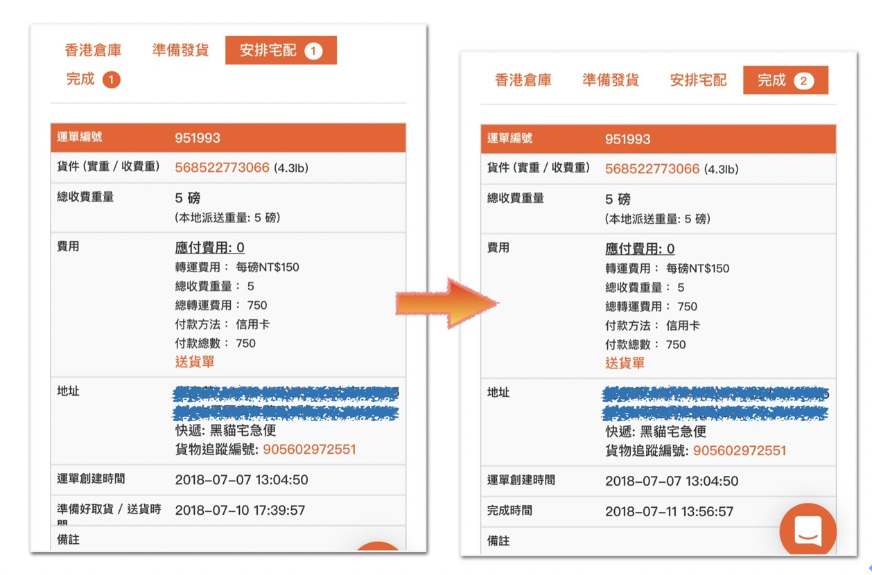The width and height of the screenshot is (872, 575).
Task: Open the 完成 tab showing badge 1
Action: tap(93, 80)
